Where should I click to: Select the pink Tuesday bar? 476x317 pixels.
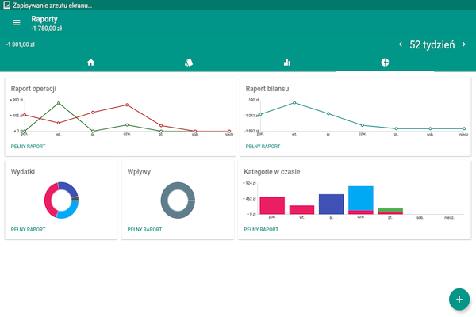tap(301, 210)
